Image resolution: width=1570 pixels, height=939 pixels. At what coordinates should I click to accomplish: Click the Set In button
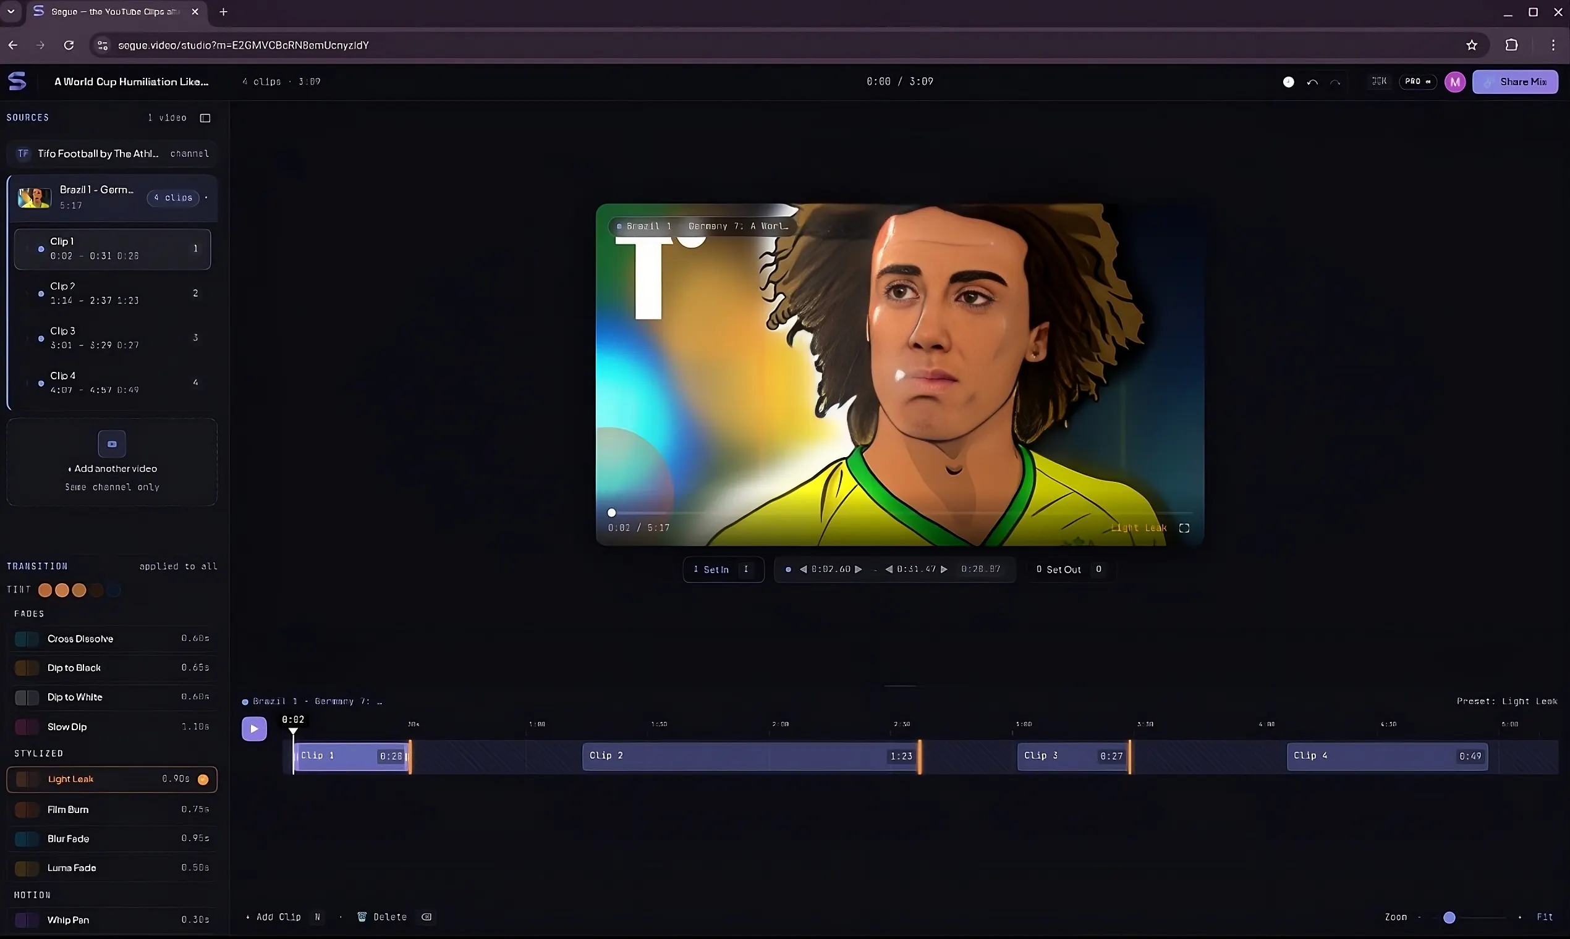click(x=723, y=570)
